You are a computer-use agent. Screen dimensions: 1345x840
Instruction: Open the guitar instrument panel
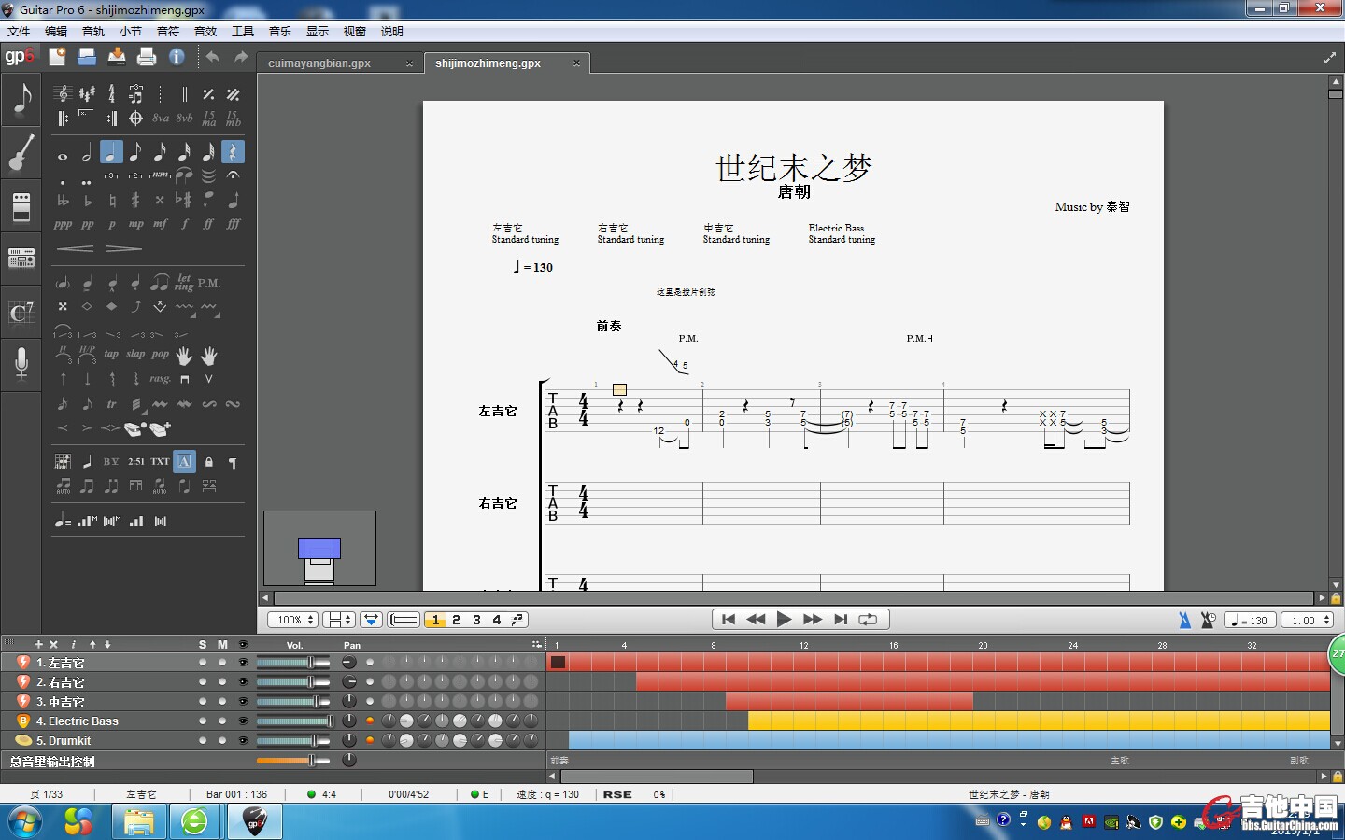pyautogui.click(x=21, y=153)
